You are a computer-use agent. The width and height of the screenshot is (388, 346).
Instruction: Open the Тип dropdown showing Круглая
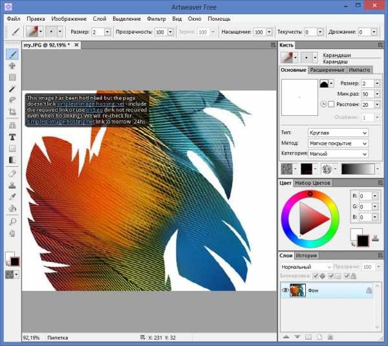(x=336, y=133)
